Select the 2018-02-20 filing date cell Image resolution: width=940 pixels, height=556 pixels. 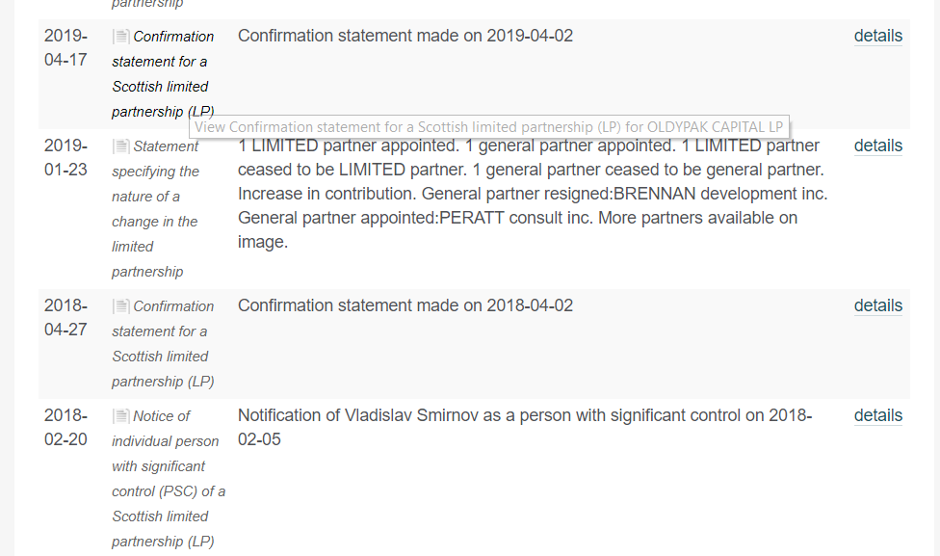click(x=65, y=428)
